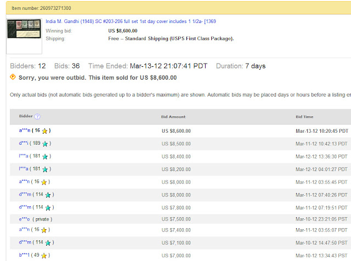Screen dimensions: 351x261
Task: Open bidder b***1's profile link
Action: (x=25, y=256)
